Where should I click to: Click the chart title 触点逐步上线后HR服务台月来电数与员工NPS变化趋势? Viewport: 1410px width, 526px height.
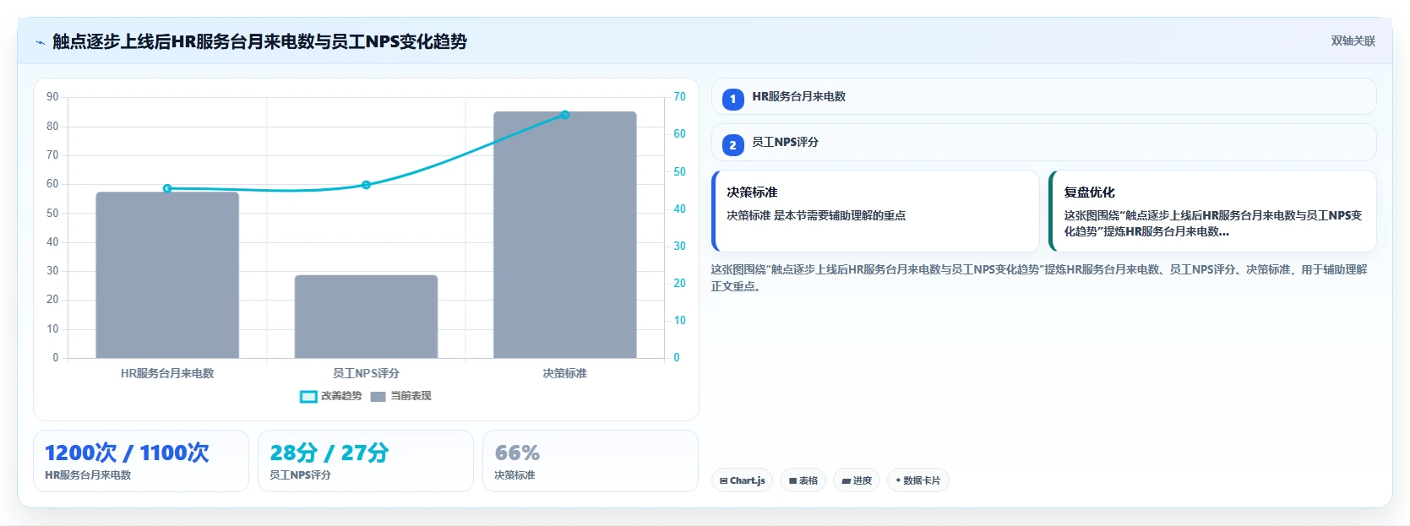click(x=259, y=41)
